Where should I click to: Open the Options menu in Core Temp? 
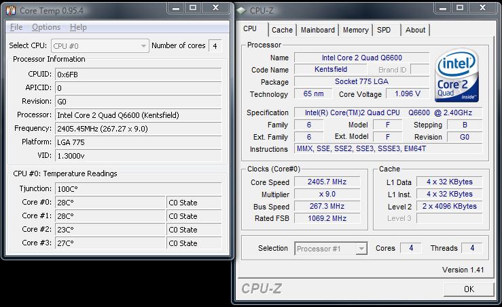[x=46, y=27]
